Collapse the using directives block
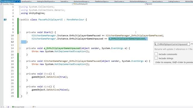This screenshot has height=108, width=193. pyautogui.click(x=20, y=7)
